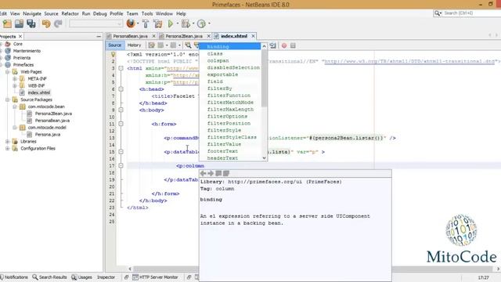Open the Navigate menu

click(32, 14)
